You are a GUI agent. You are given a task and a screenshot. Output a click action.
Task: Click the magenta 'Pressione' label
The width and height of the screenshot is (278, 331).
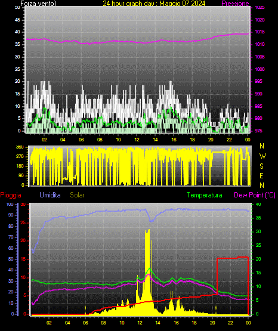[235, 4]
